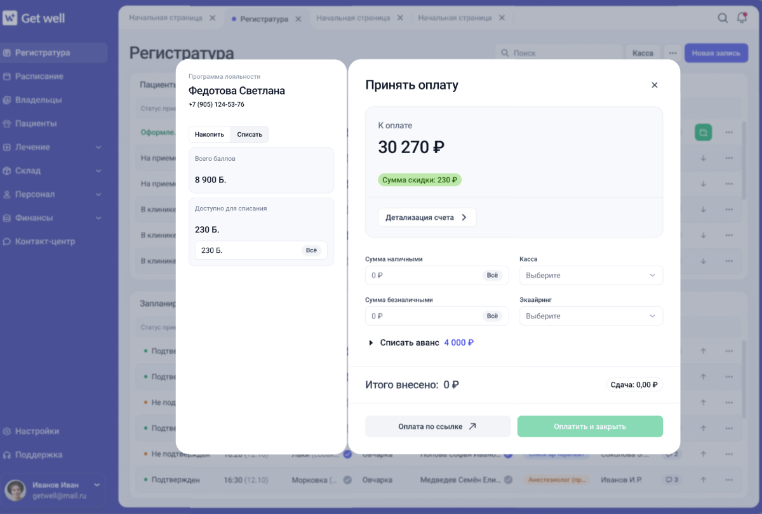
Task: Click the Сумма безналичными input field
Action: point(437,316)
